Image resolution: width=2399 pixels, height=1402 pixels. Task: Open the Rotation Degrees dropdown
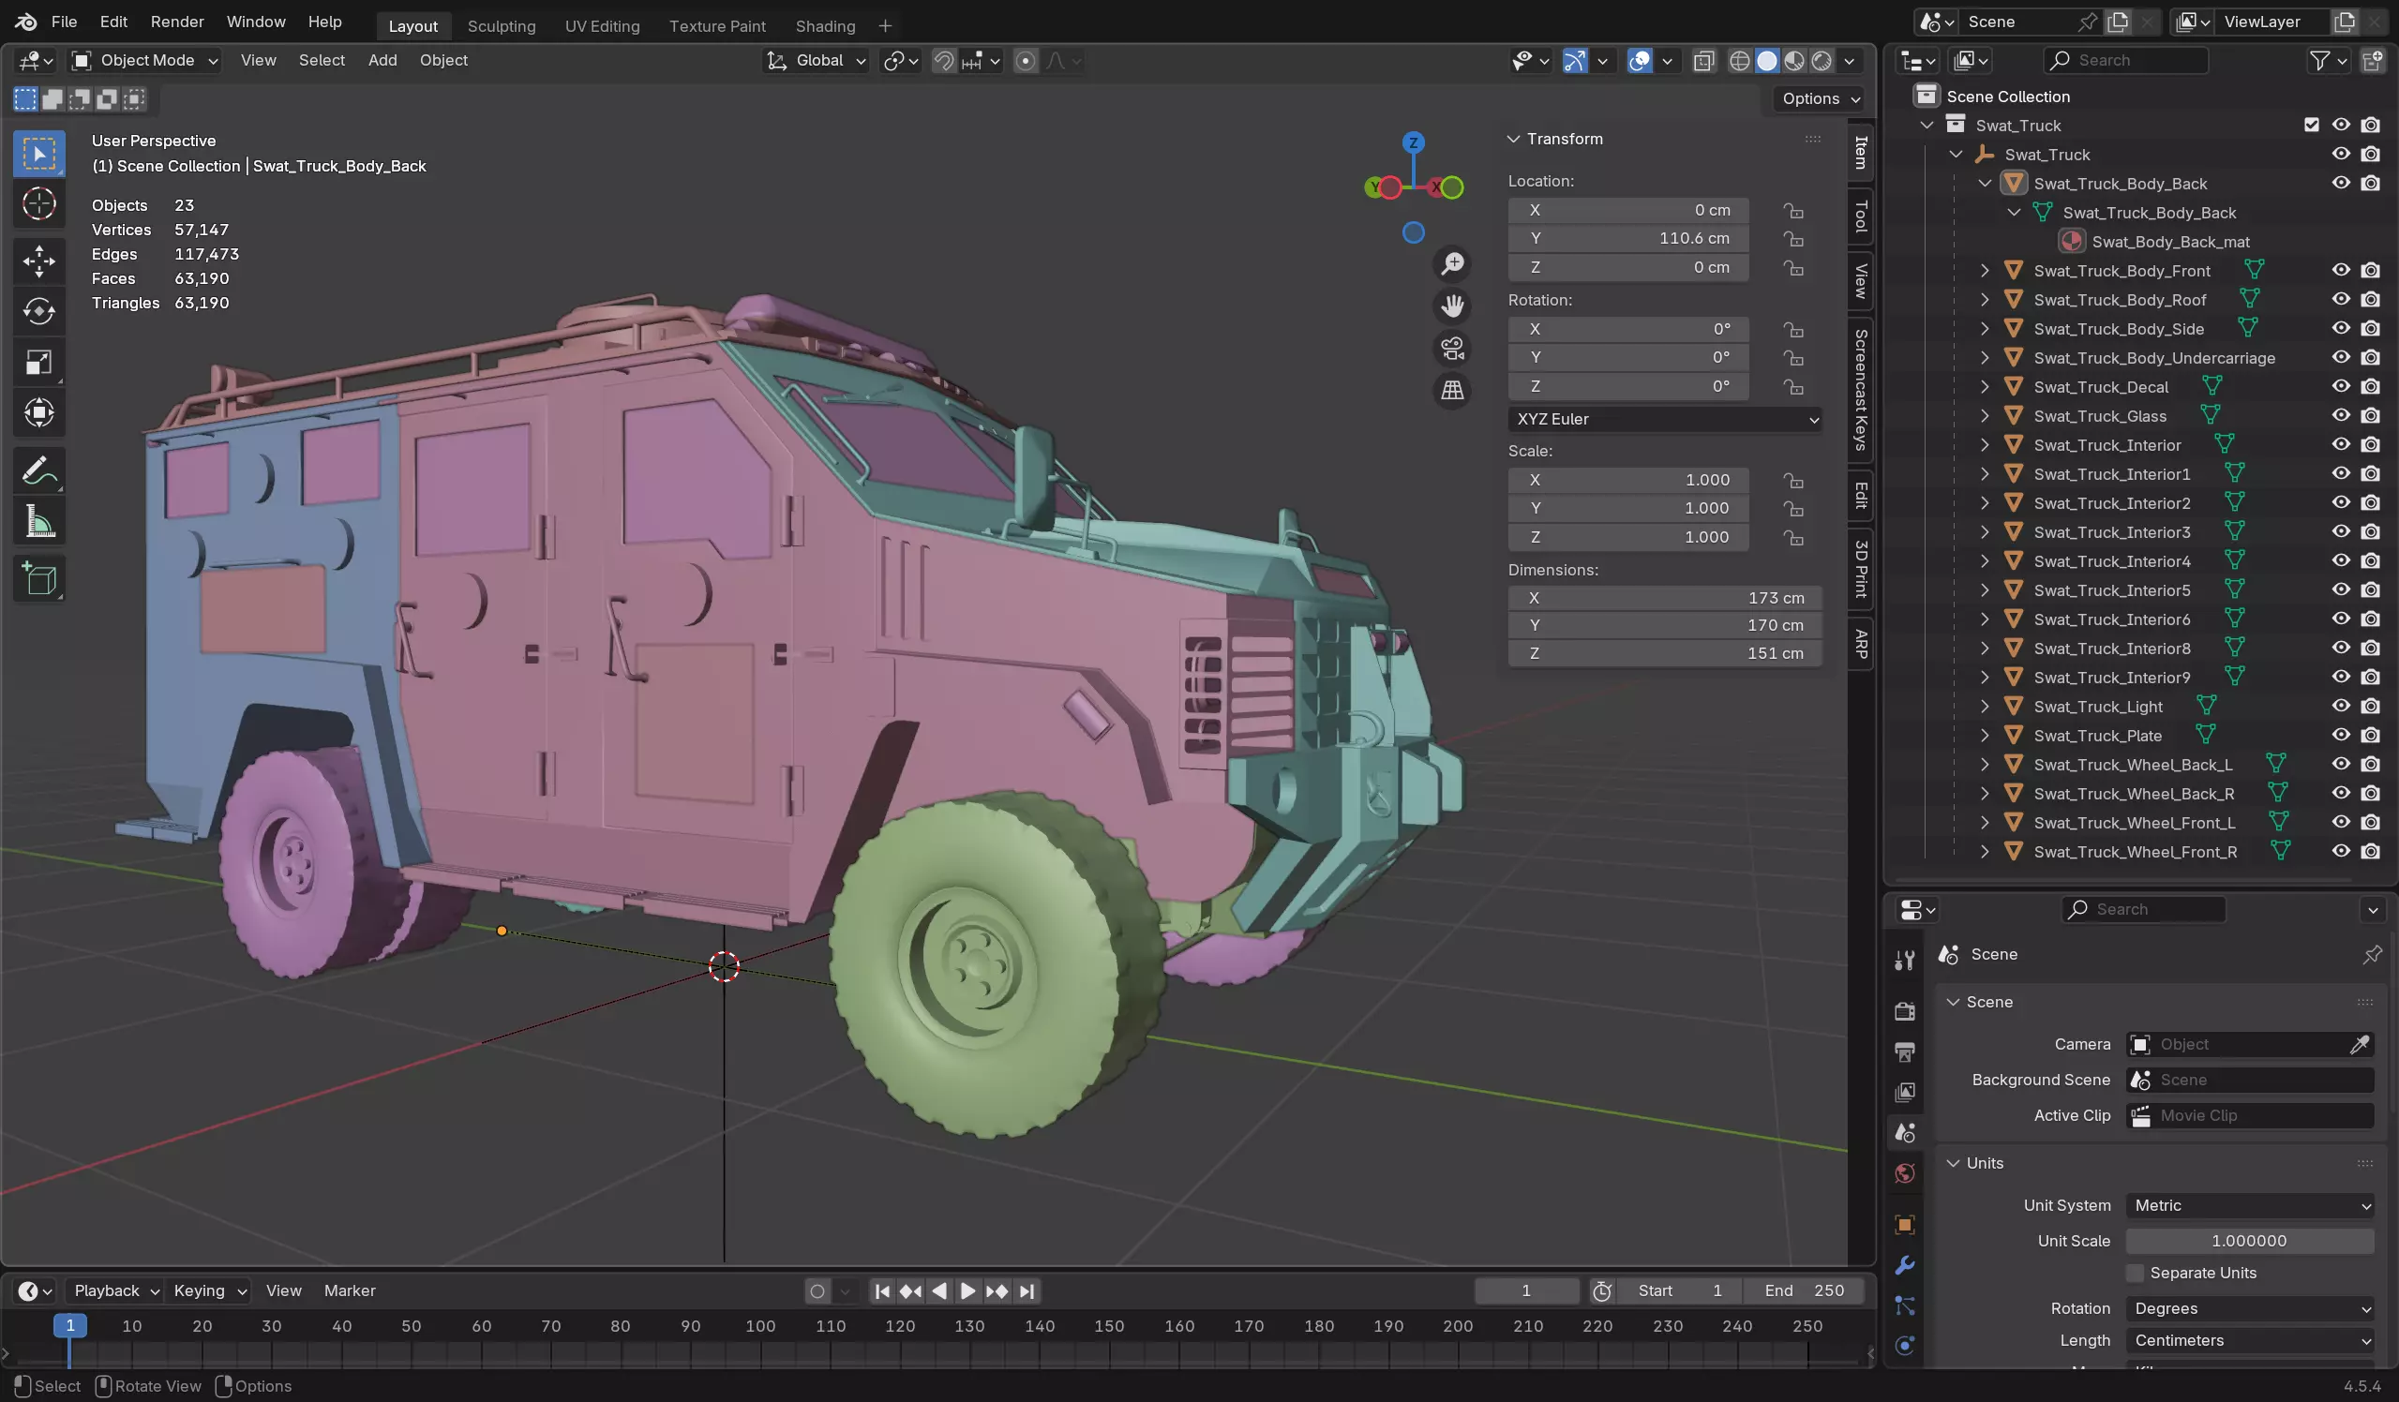pos(2250,1308)
